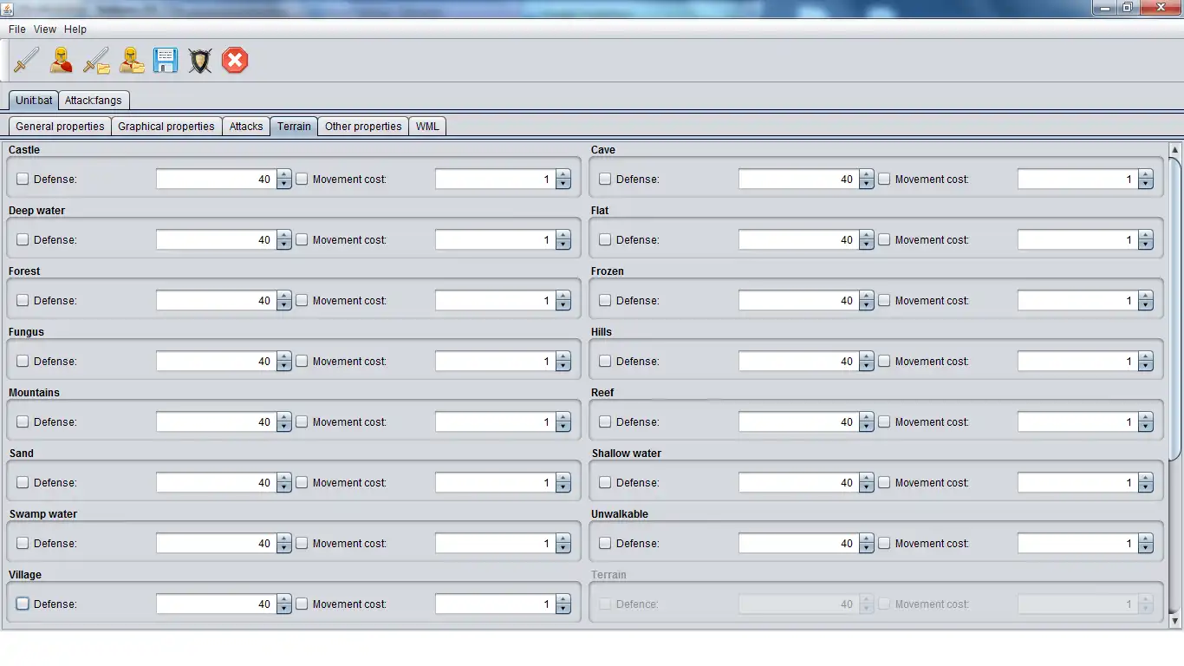This screenshot has width=1184, height=666.
Task: Click the red octagon X toolbar icon
Action: pyautogui.click(x=235, y=60)
